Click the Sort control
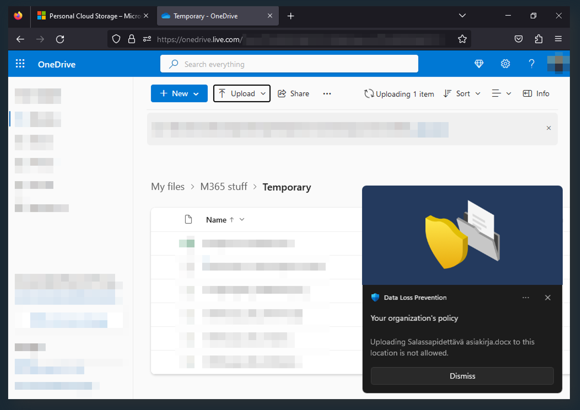 point(462,93)
